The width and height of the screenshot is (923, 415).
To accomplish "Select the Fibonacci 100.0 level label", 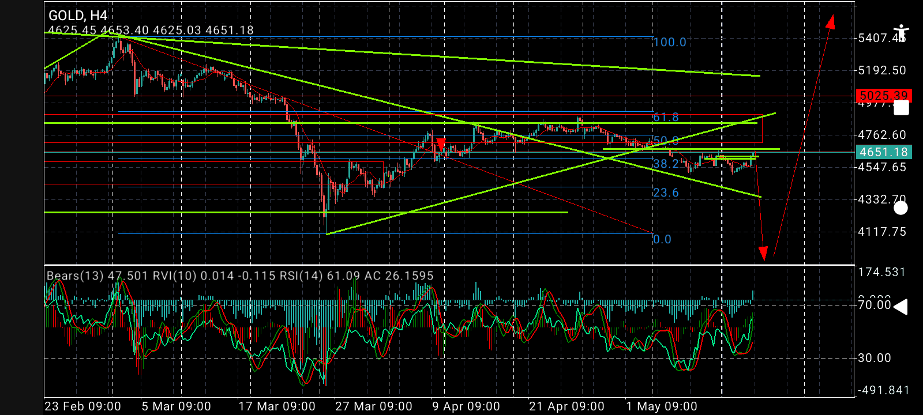I will coord(670,42).
